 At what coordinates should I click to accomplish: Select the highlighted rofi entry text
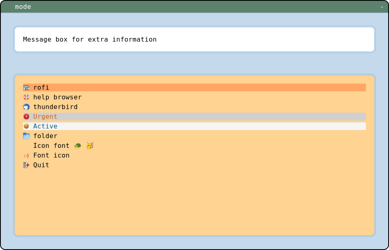click(x=41, y=88)
